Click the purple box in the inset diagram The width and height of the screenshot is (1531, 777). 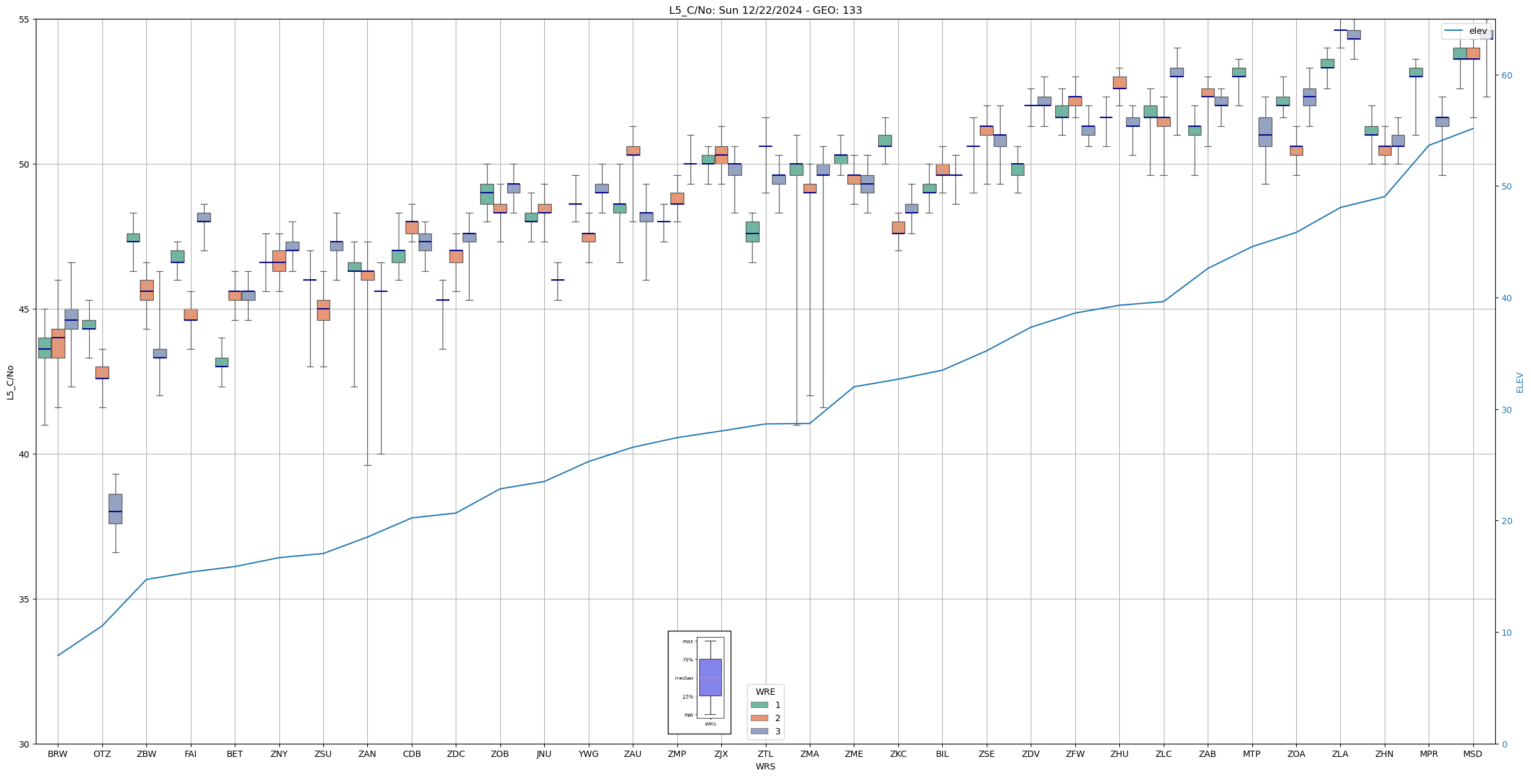(710, 677)
